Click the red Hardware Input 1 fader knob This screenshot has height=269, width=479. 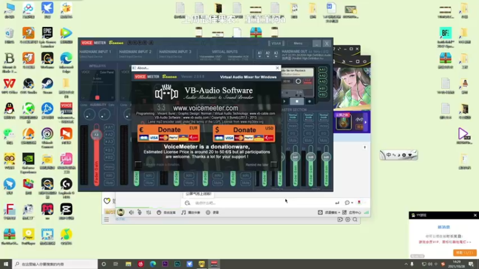point(96,134)
